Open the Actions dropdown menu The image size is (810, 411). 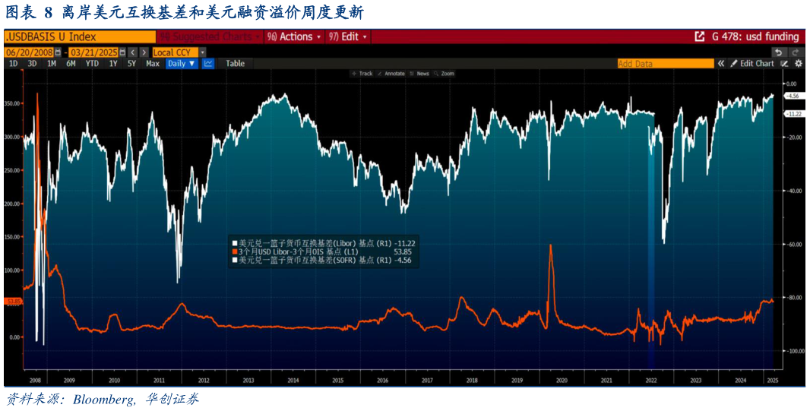[x=296, y=36]
